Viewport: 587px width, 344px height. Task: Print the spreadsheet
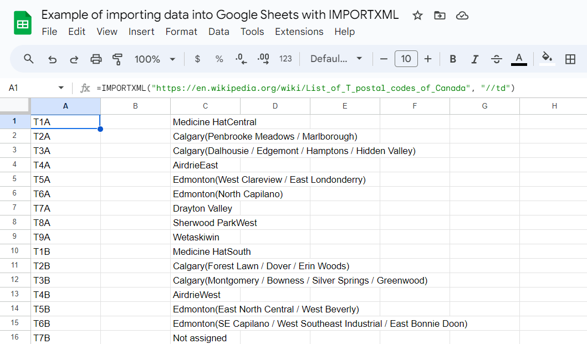point(96,59)
